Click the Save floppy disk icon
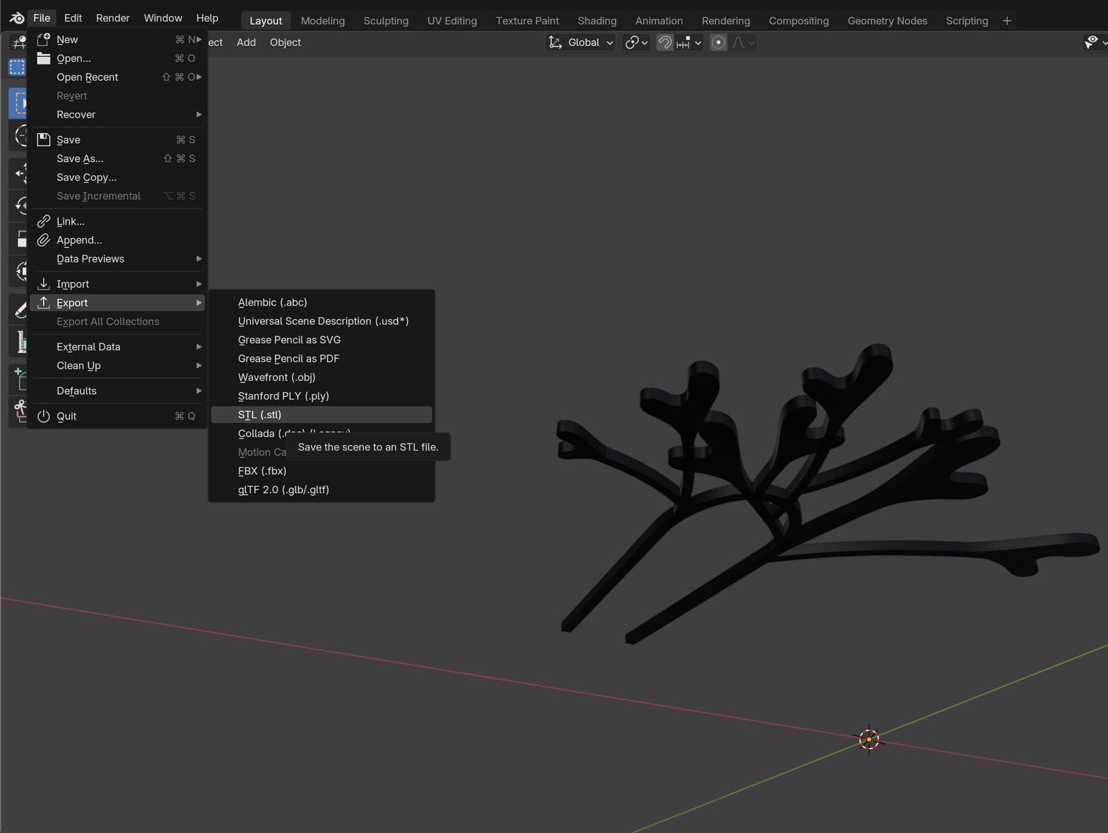Screen dimensions: 1108x833 pos(44,140)
